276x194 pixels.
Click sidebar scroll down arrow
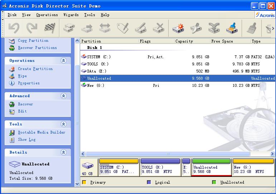77,184
